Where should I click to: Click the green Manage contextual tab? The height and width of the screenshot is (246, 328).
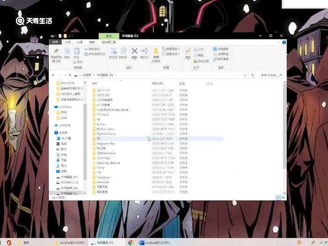pyautogui.click(x=109, y=36)
